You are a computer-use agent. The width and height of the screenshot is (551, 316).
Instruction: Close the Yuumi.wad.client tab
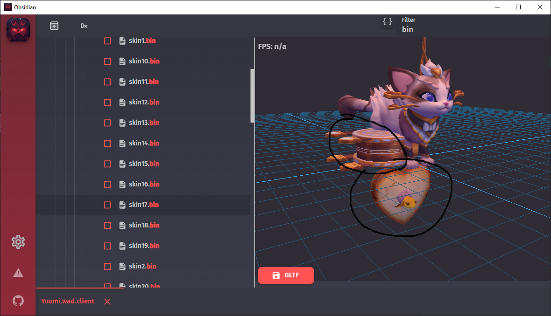[107, 302]
